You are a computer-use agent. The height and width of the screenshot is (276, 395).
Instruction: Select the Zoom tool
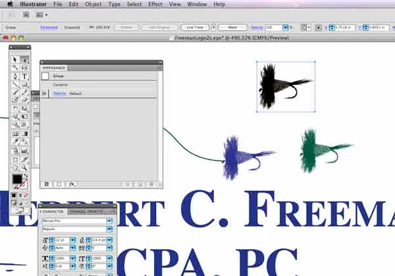pyautogui.click(x=24, y=167)
